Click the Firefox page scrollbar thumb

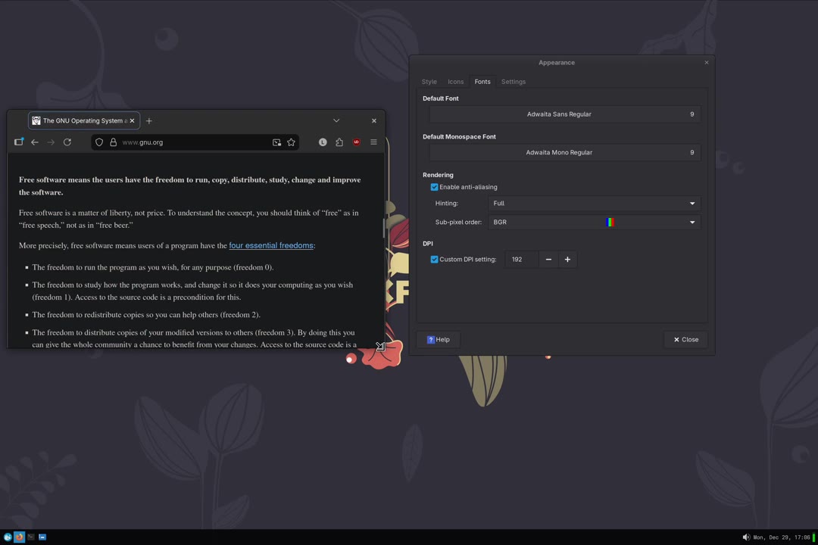pyautogui.click(x=383, y=227)
